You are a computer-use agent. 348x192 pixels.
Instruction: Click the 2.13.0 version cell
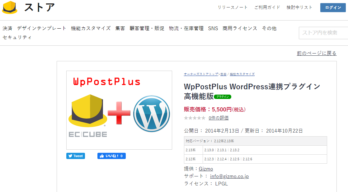click(209, 150)
